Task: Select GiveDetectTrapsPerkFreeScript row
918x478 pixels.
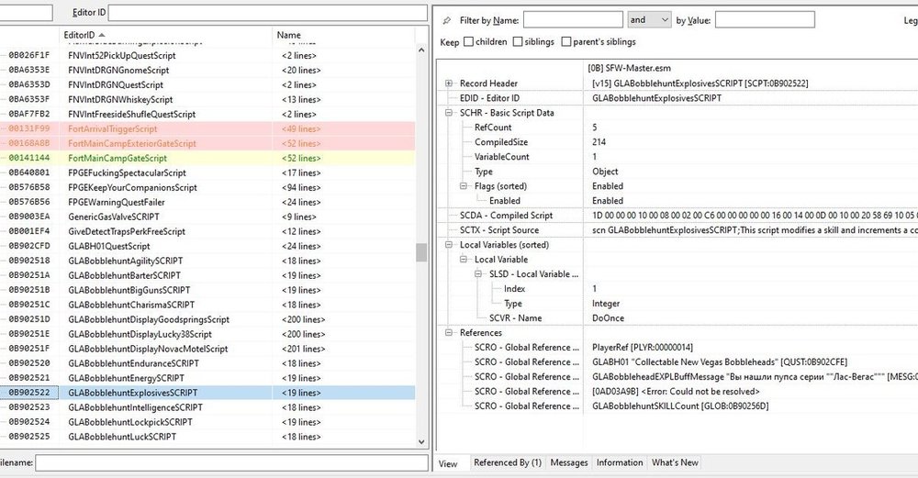Action: (x=207, y=231)
